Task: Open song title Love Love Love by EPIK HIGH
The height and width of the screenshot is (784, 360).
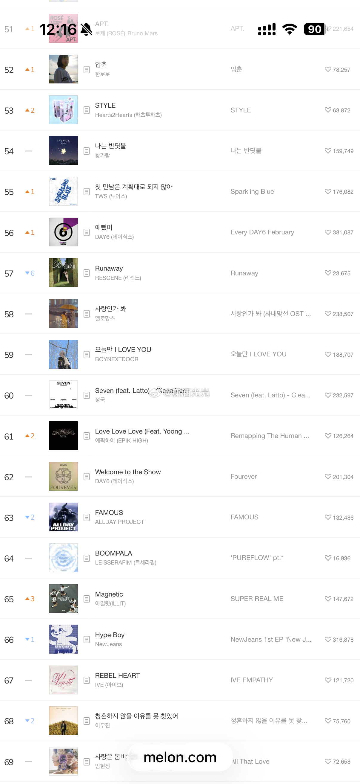Action: [142, 431]
